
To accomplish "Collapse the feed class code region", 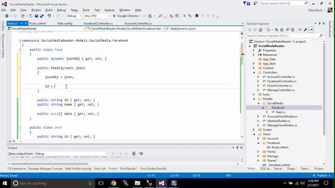I will (20, 50).
